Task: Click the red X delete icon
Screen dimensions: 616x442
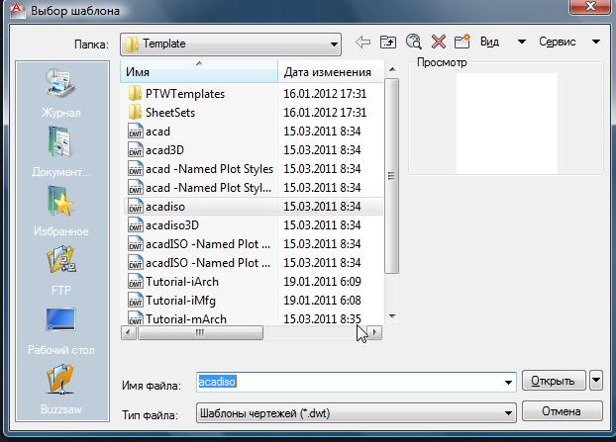Action: pyautogui.click(x=439, y=42)
